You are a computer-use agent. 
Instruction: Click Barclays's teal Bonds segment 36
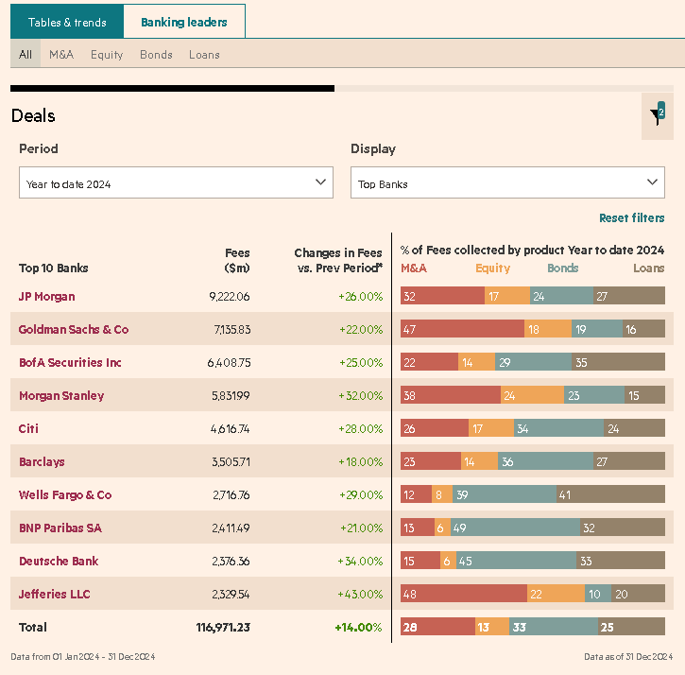coord(545,460)
